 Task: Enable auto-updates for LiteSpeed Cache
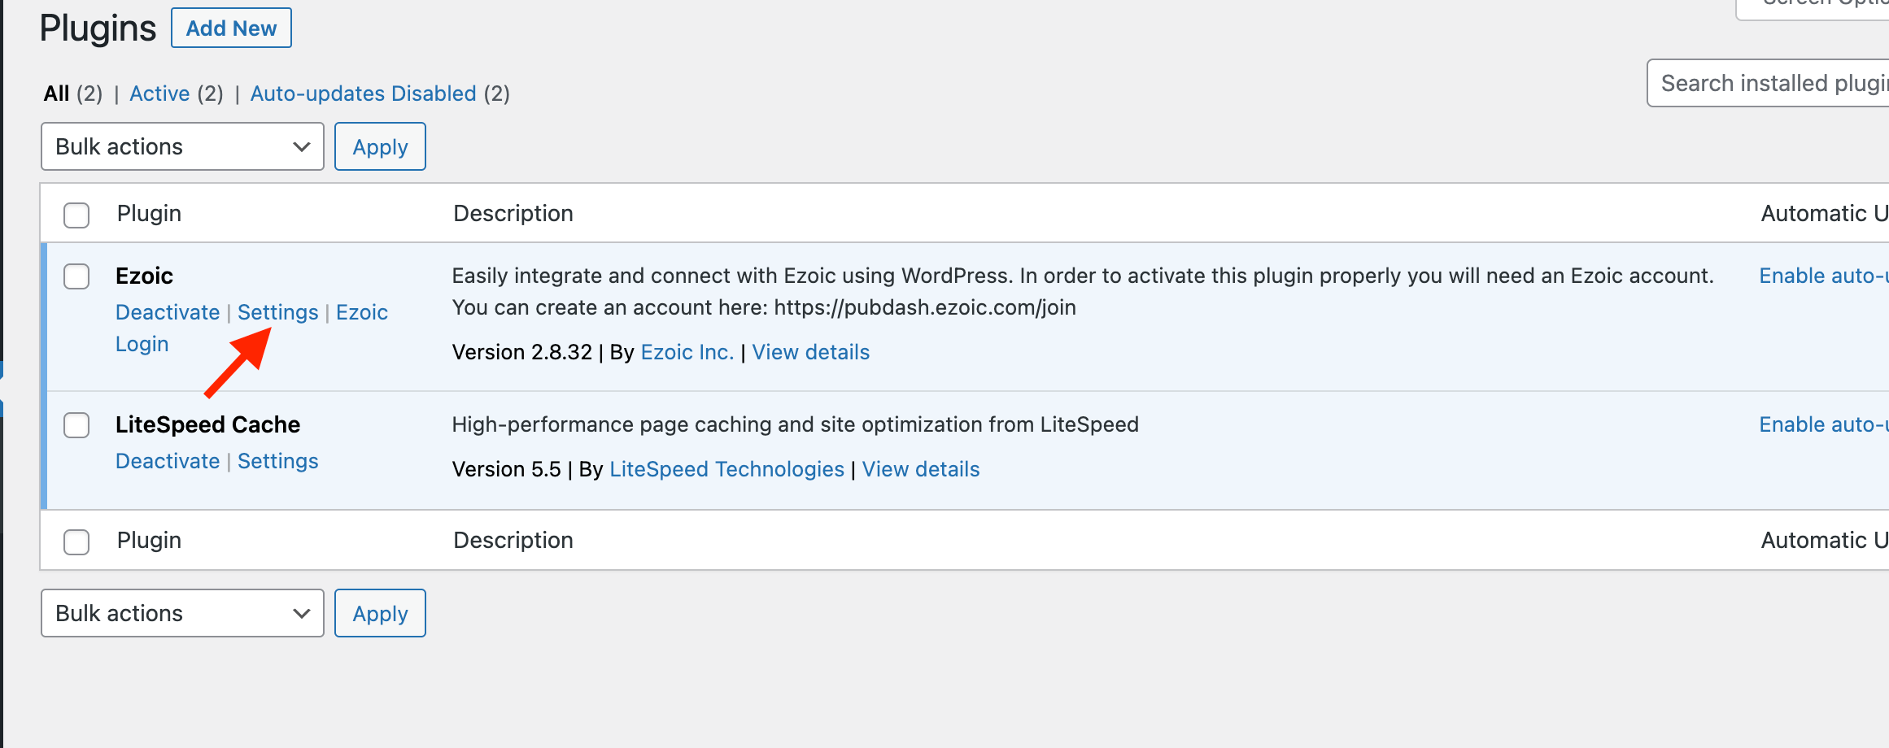1824,424
